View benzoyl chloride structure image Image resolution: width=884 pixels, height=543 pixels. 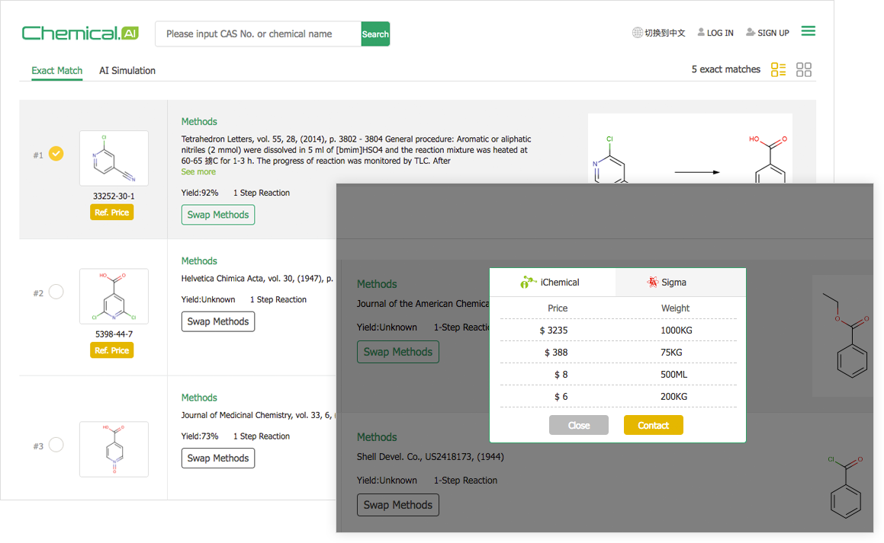coord(846,487)
